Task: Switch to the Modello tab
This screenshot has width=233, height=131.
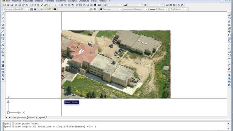Action: (x=22, y=118)
